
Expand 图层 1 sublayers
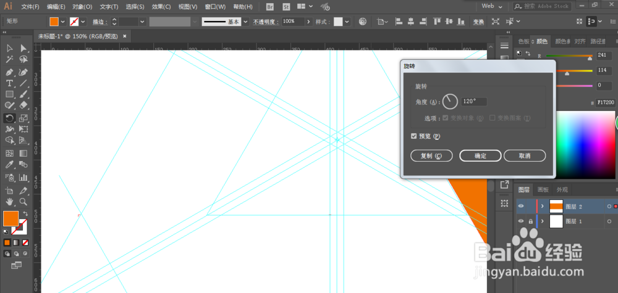click(x=543, y=221)
